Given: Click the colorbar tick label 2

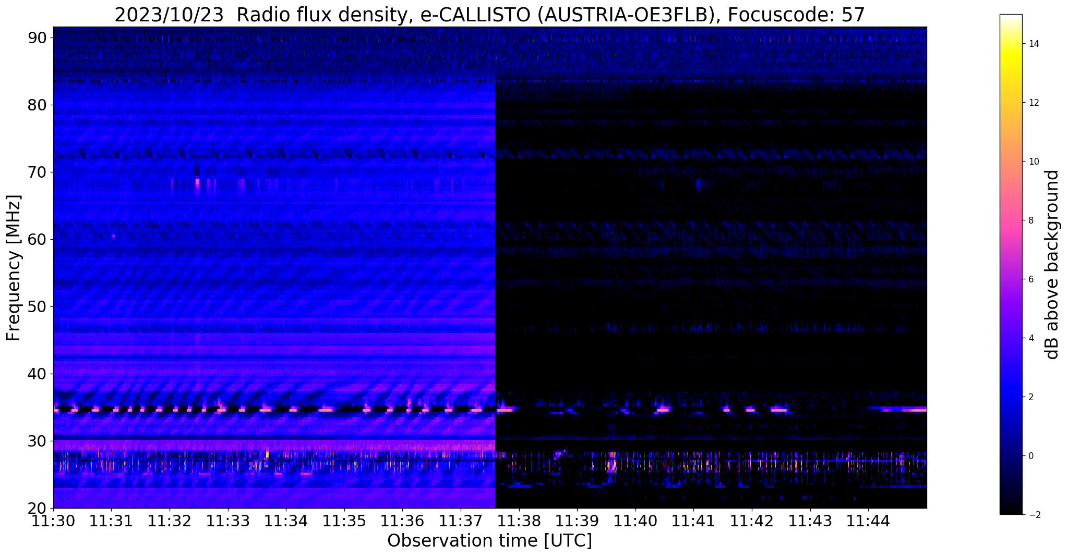Looking at the screenshot, I should tap(1030, 397).
